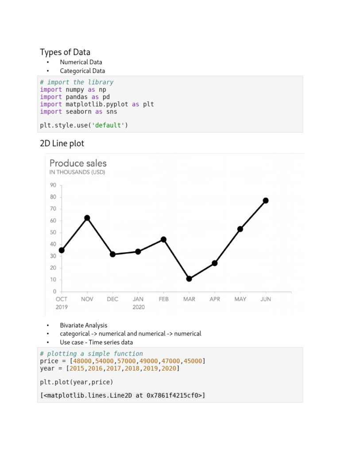Click the "Types of Data" heading

[x=65, y=52]
